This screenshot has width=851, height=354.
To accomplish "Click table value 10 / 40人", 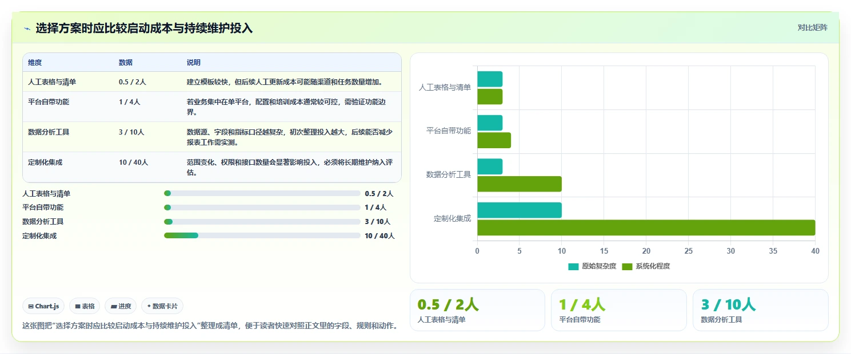I will 134,162.
